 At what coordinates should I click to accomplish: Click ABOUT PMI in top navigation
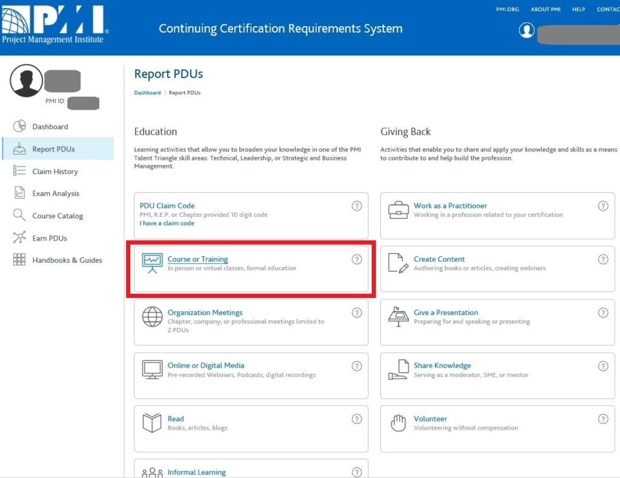click(x=546, y=9)
